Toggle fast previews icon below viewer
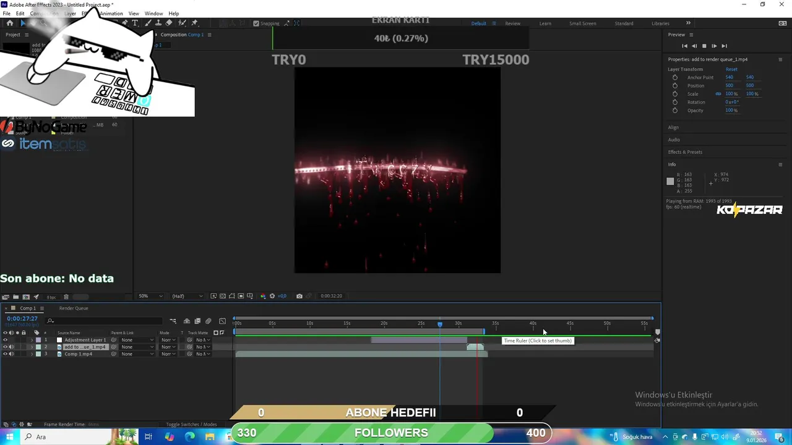Image resolution: width=792 pixels, height=445 pixels. click(x=213, y=296)
